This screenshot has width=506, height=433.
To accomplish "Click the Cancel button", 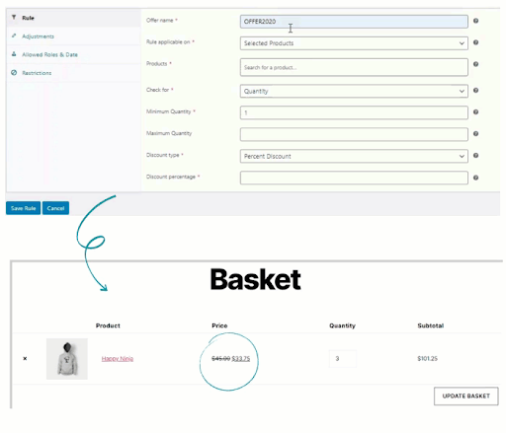I will point(55,208).
